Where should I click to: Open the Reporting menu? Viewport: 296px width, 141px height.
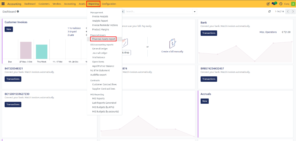(x=93, y=4)
